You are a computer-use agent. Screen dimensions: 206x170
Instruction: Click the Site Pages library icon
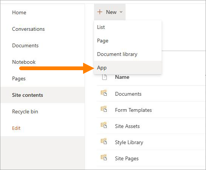[104, 157]
